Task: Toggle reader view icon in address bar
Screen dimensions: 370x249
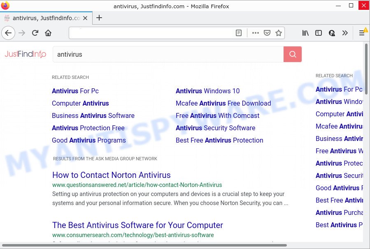Action: (239, 33)
